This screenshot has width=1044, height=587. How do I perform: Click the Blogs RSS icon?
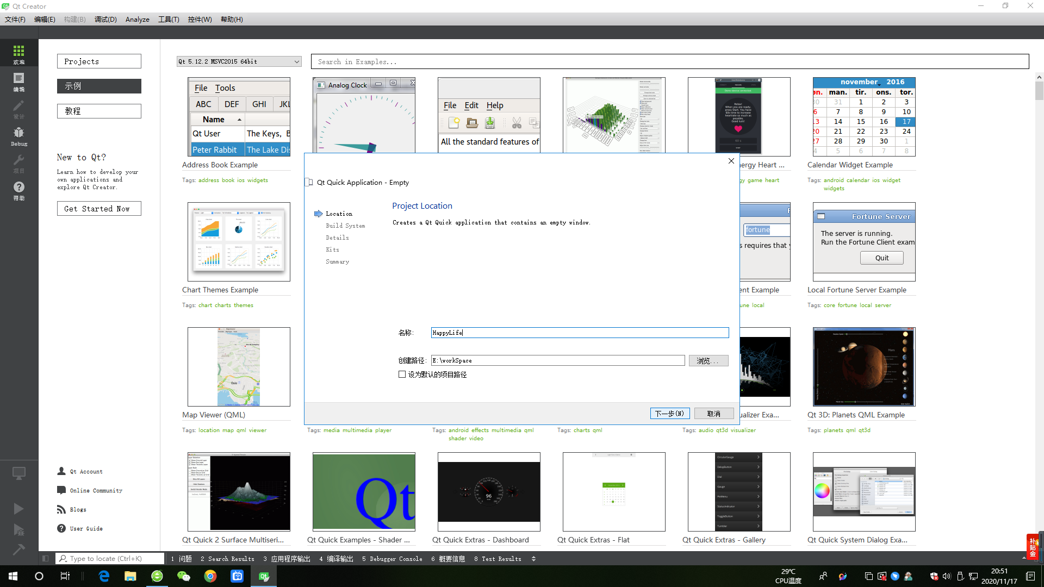(x=61, y=509)
